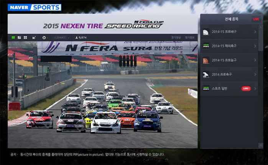Click the SPORTS logo link
This screenshot has height=165, width=268.
(46, 7)
